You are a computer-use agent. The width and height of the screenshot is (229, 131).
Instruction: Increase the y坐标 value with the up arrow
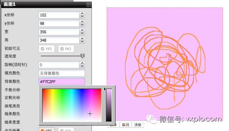point(82,22)
